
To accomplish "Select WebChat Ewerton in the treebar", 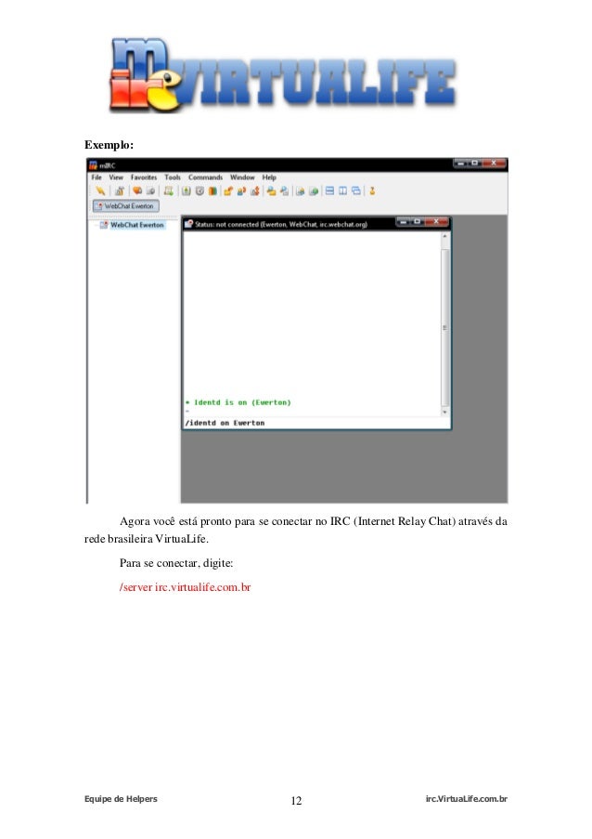I will click(136, 225).
